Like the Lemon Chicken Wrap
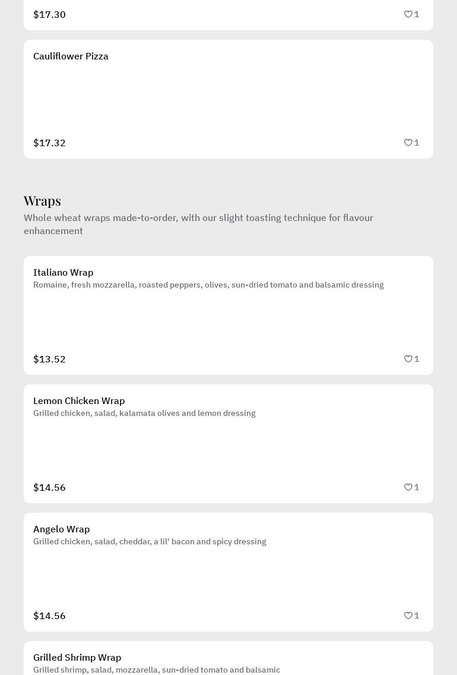457x675 pixels. (408, 487)
